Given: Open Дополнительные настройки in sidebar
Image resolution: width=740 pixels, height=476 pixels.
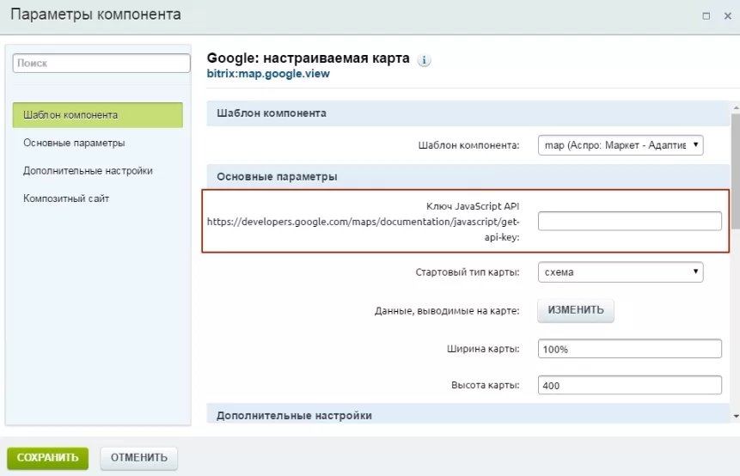Looking at the screenshot, I should pos(88,171).
